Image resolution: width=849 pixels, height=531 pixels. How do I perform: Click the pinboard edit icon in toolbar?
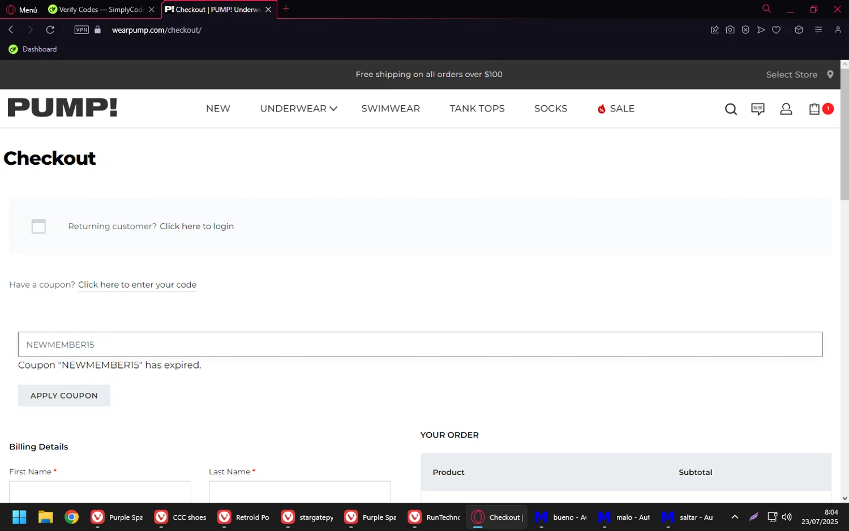(x=715, y=29)
